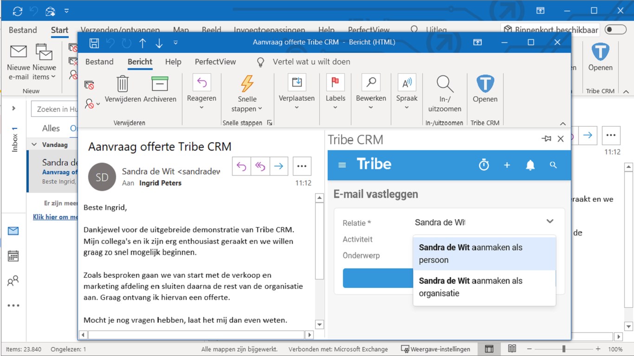Open the Snelle stappen dialog launcher
The height and width of the screenshot is (356, 634).
pos(270,123)
